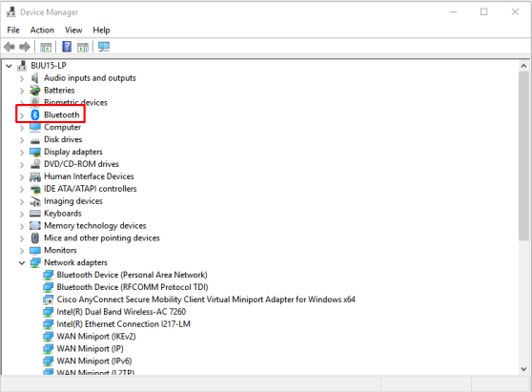Screen dimensions: 532x392
Task: Click the Audio inputs and outputs speaker icon
Action: [34, 78]
